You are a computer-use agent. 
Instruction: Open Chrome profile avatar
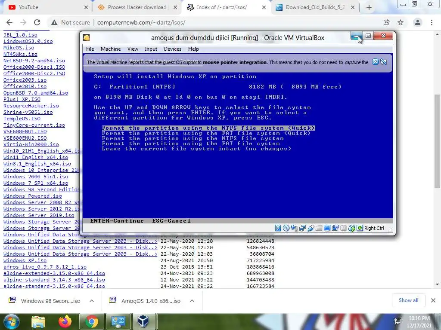[x=418, y=22]
